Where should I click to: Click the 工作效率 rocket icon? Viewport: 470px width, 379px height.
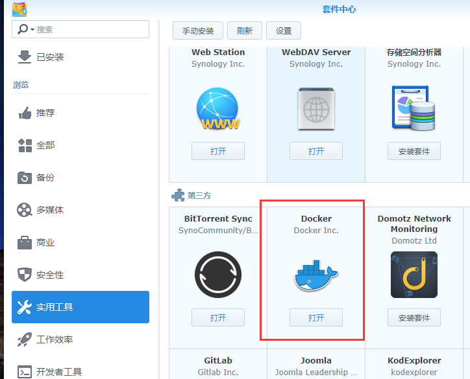pyautogui.click(x=24, y=339)
